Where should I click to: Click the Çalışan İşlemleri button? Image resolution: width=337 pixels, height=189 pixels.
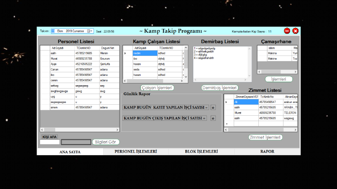157,88
